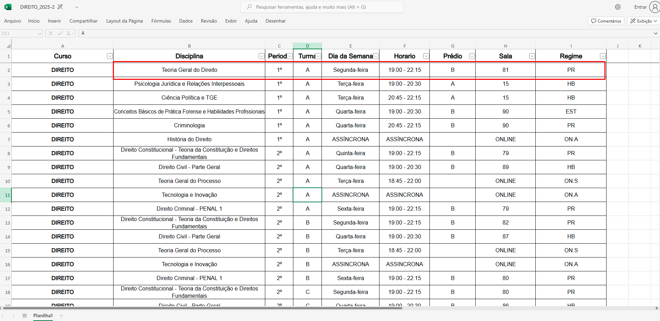The height and width of the screenshot is (321, 660).
Task: Open the Periodo column filter
Action: coord(290,56)
